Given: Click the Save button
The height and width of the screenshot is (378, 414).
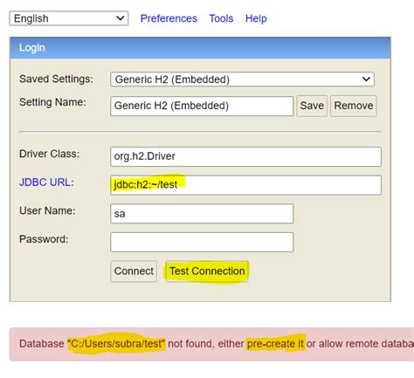Looking at the screenshot, I should point(312,106).
